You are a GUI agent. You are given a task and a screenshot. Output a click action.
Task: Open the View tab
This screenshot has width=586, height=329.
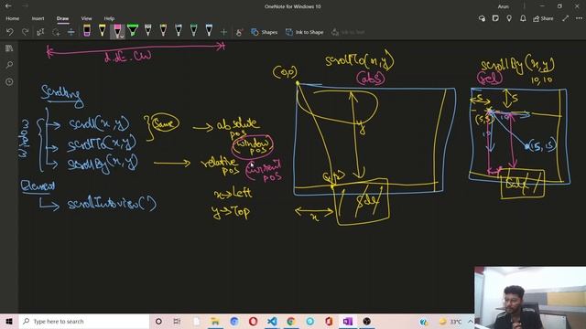pyautogui.click(x=86, y=18)
